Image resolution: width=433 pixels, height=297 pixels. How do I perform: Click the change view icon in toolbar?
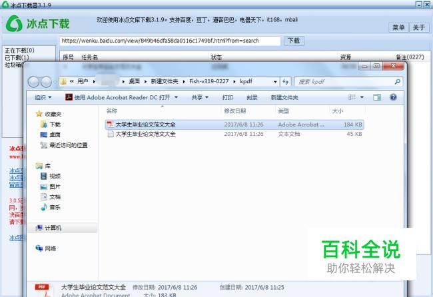(352, 97)
